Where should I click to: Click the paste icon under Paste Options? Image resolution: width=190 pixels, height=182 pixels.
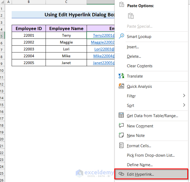[x=131, y=16]
